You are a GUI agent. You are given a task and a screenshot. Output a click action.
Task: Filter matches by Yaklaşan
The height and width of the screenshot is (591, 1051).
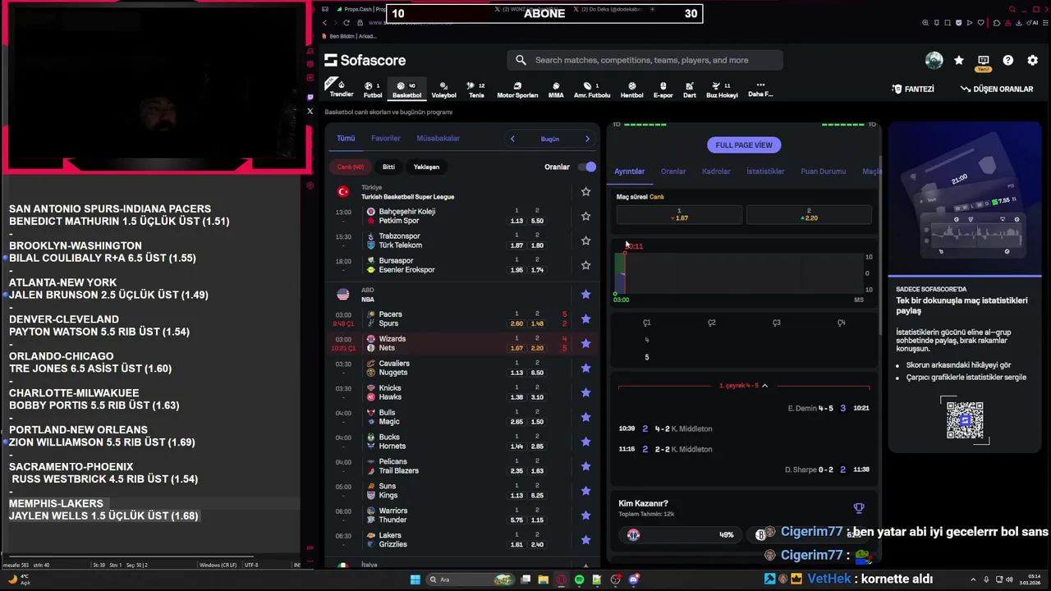pos(426,167)
